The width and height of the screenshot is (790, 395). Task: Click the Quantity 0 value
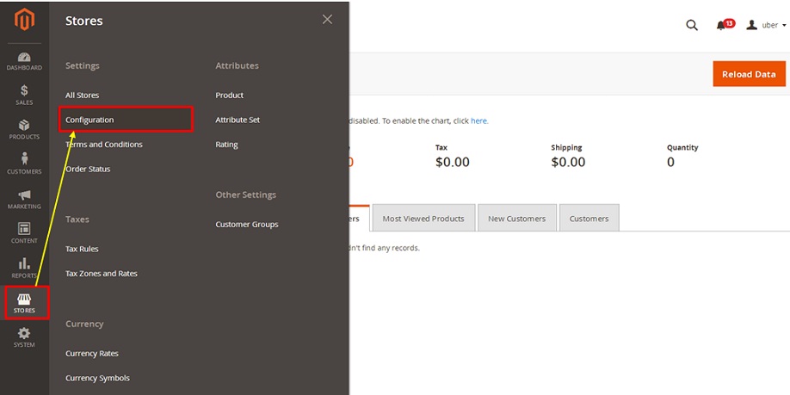click(x=670, y=163)
